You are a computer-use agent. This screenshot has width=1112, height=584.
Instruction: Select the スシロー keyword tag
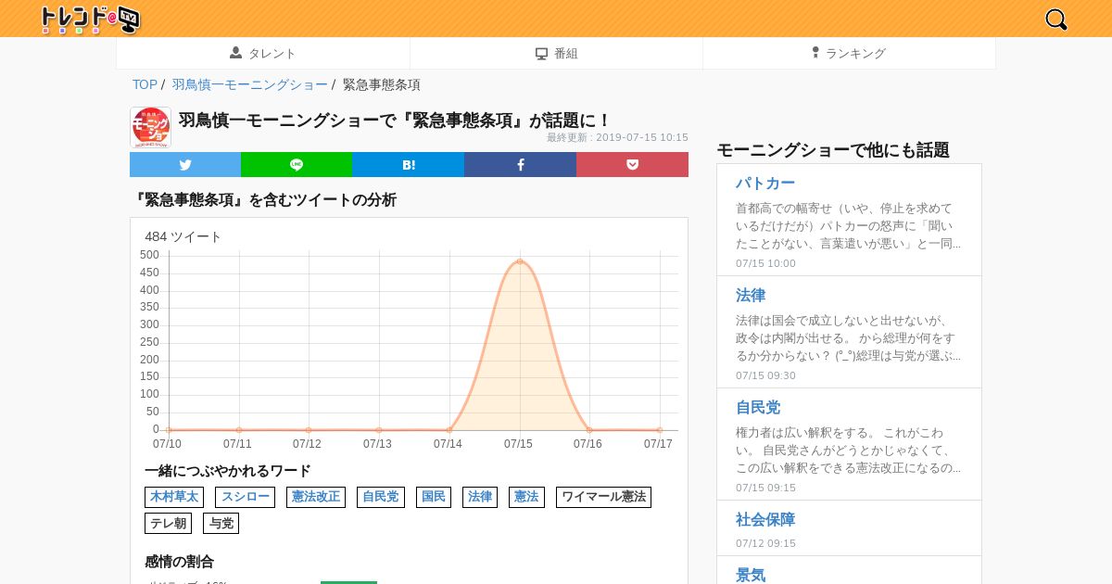245,497
